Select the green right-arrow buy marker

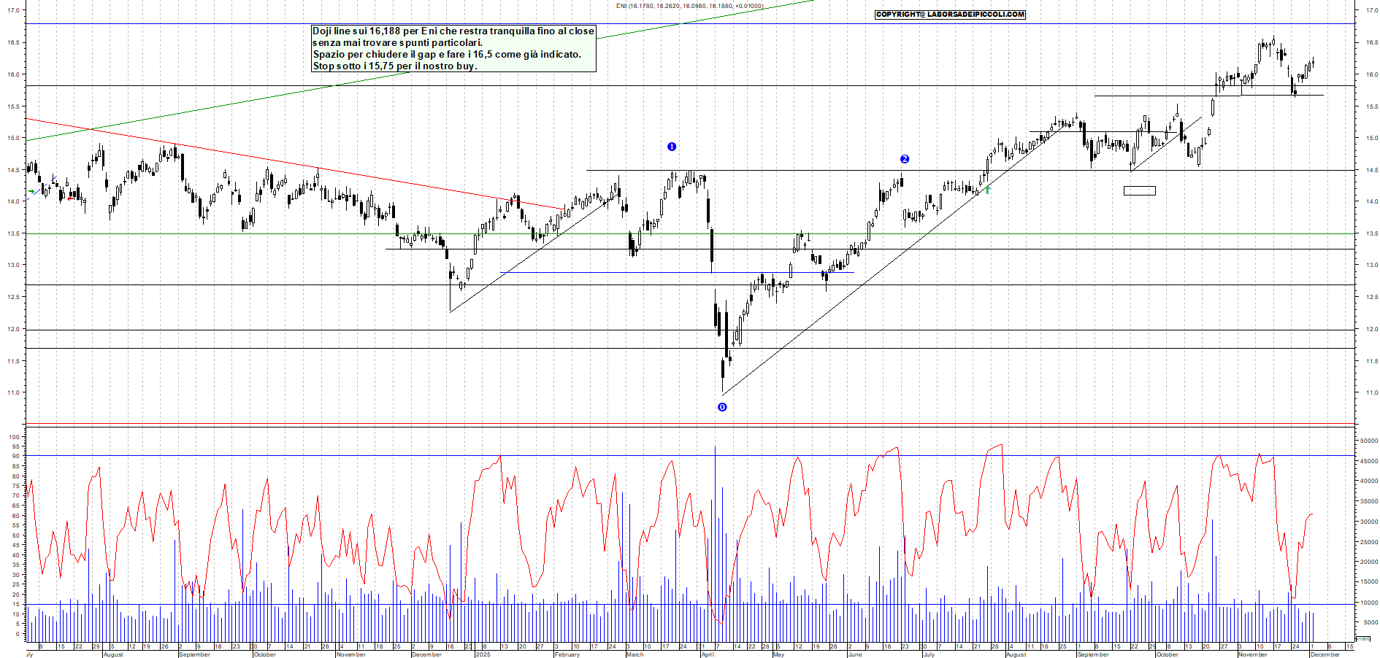pos(31,191)
